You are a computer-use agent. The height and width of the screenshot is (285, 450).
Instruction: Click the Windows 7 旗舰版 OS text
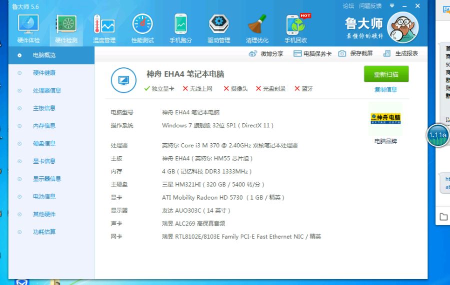click(217, 125)
